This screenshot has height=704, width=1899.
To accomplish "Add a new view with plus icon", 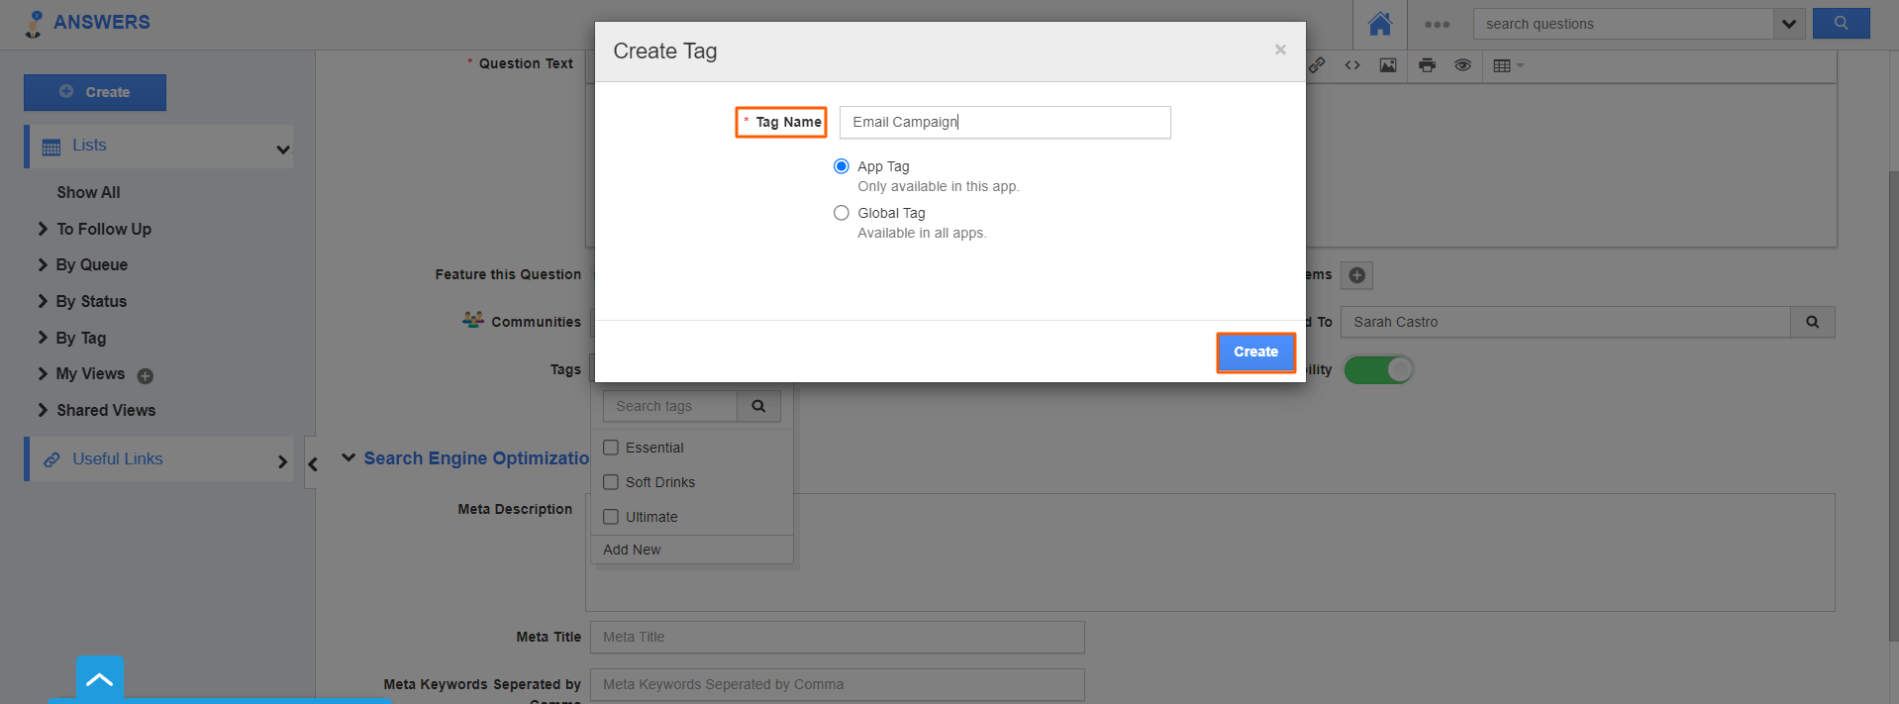I will pos(146,376).
